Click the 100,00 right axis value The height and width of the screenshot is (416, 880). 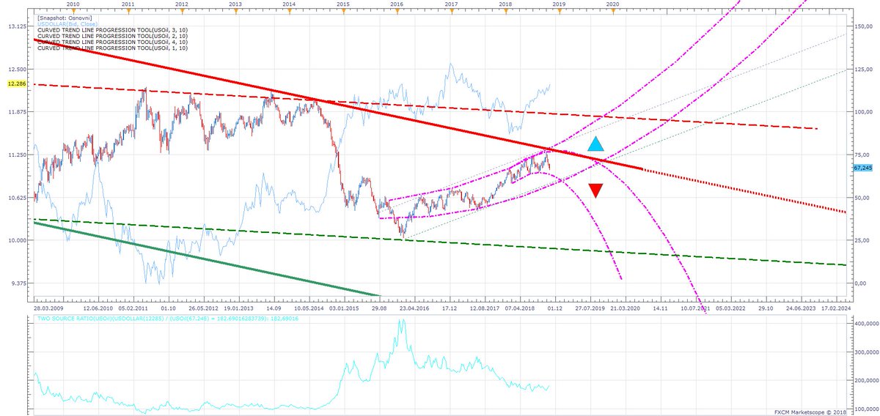tap(863, 112)
